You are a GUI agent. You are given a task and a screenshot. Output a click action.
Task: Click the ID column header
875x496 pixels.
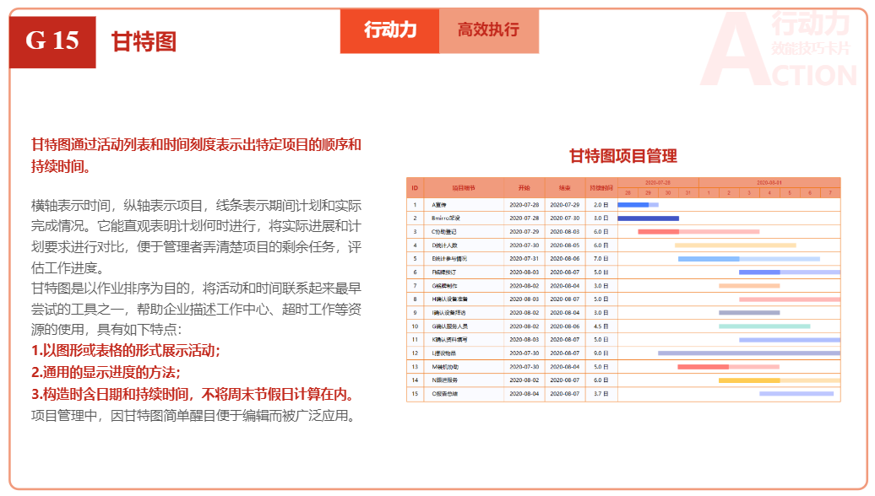[415, 187]
